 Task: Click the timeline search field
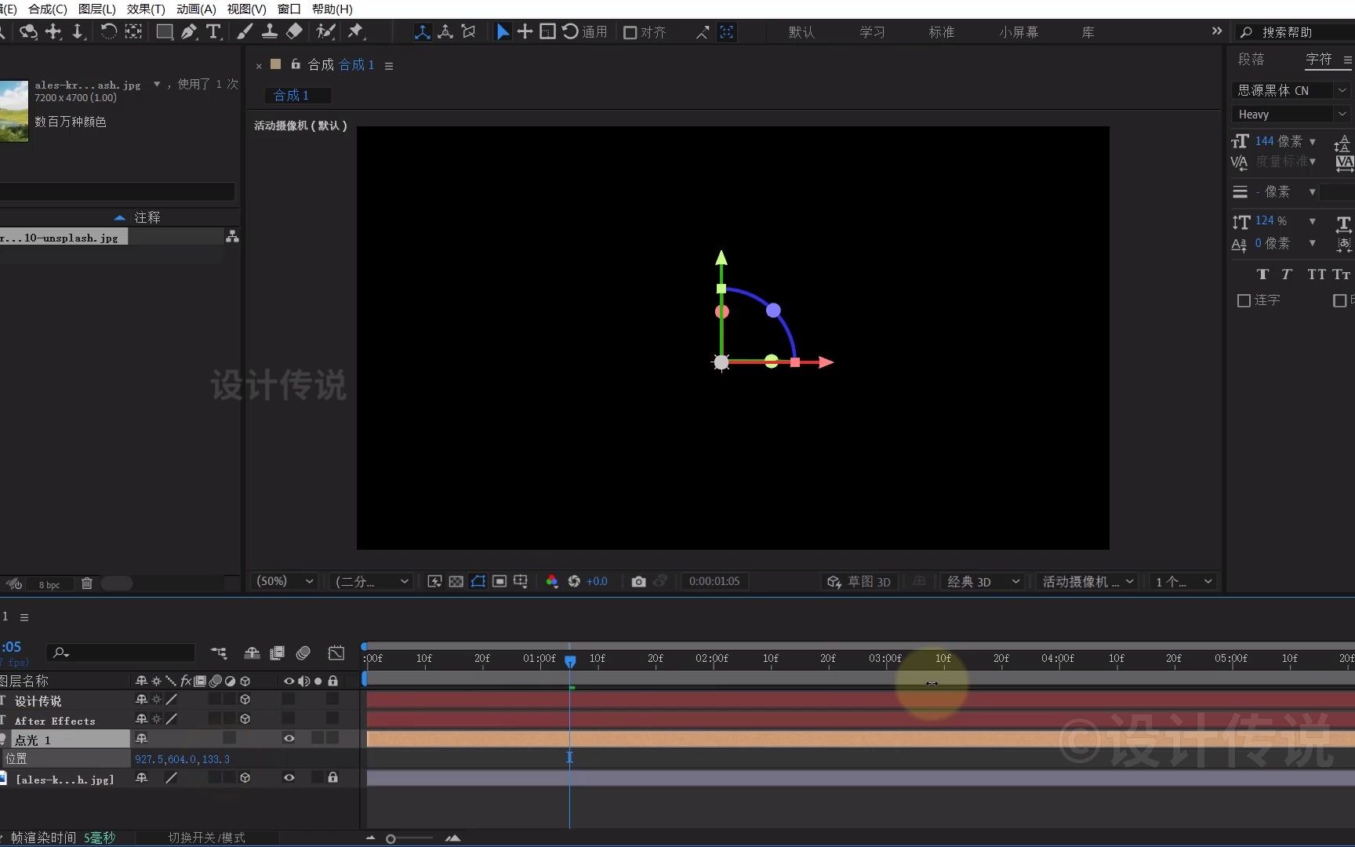[118, 653]
